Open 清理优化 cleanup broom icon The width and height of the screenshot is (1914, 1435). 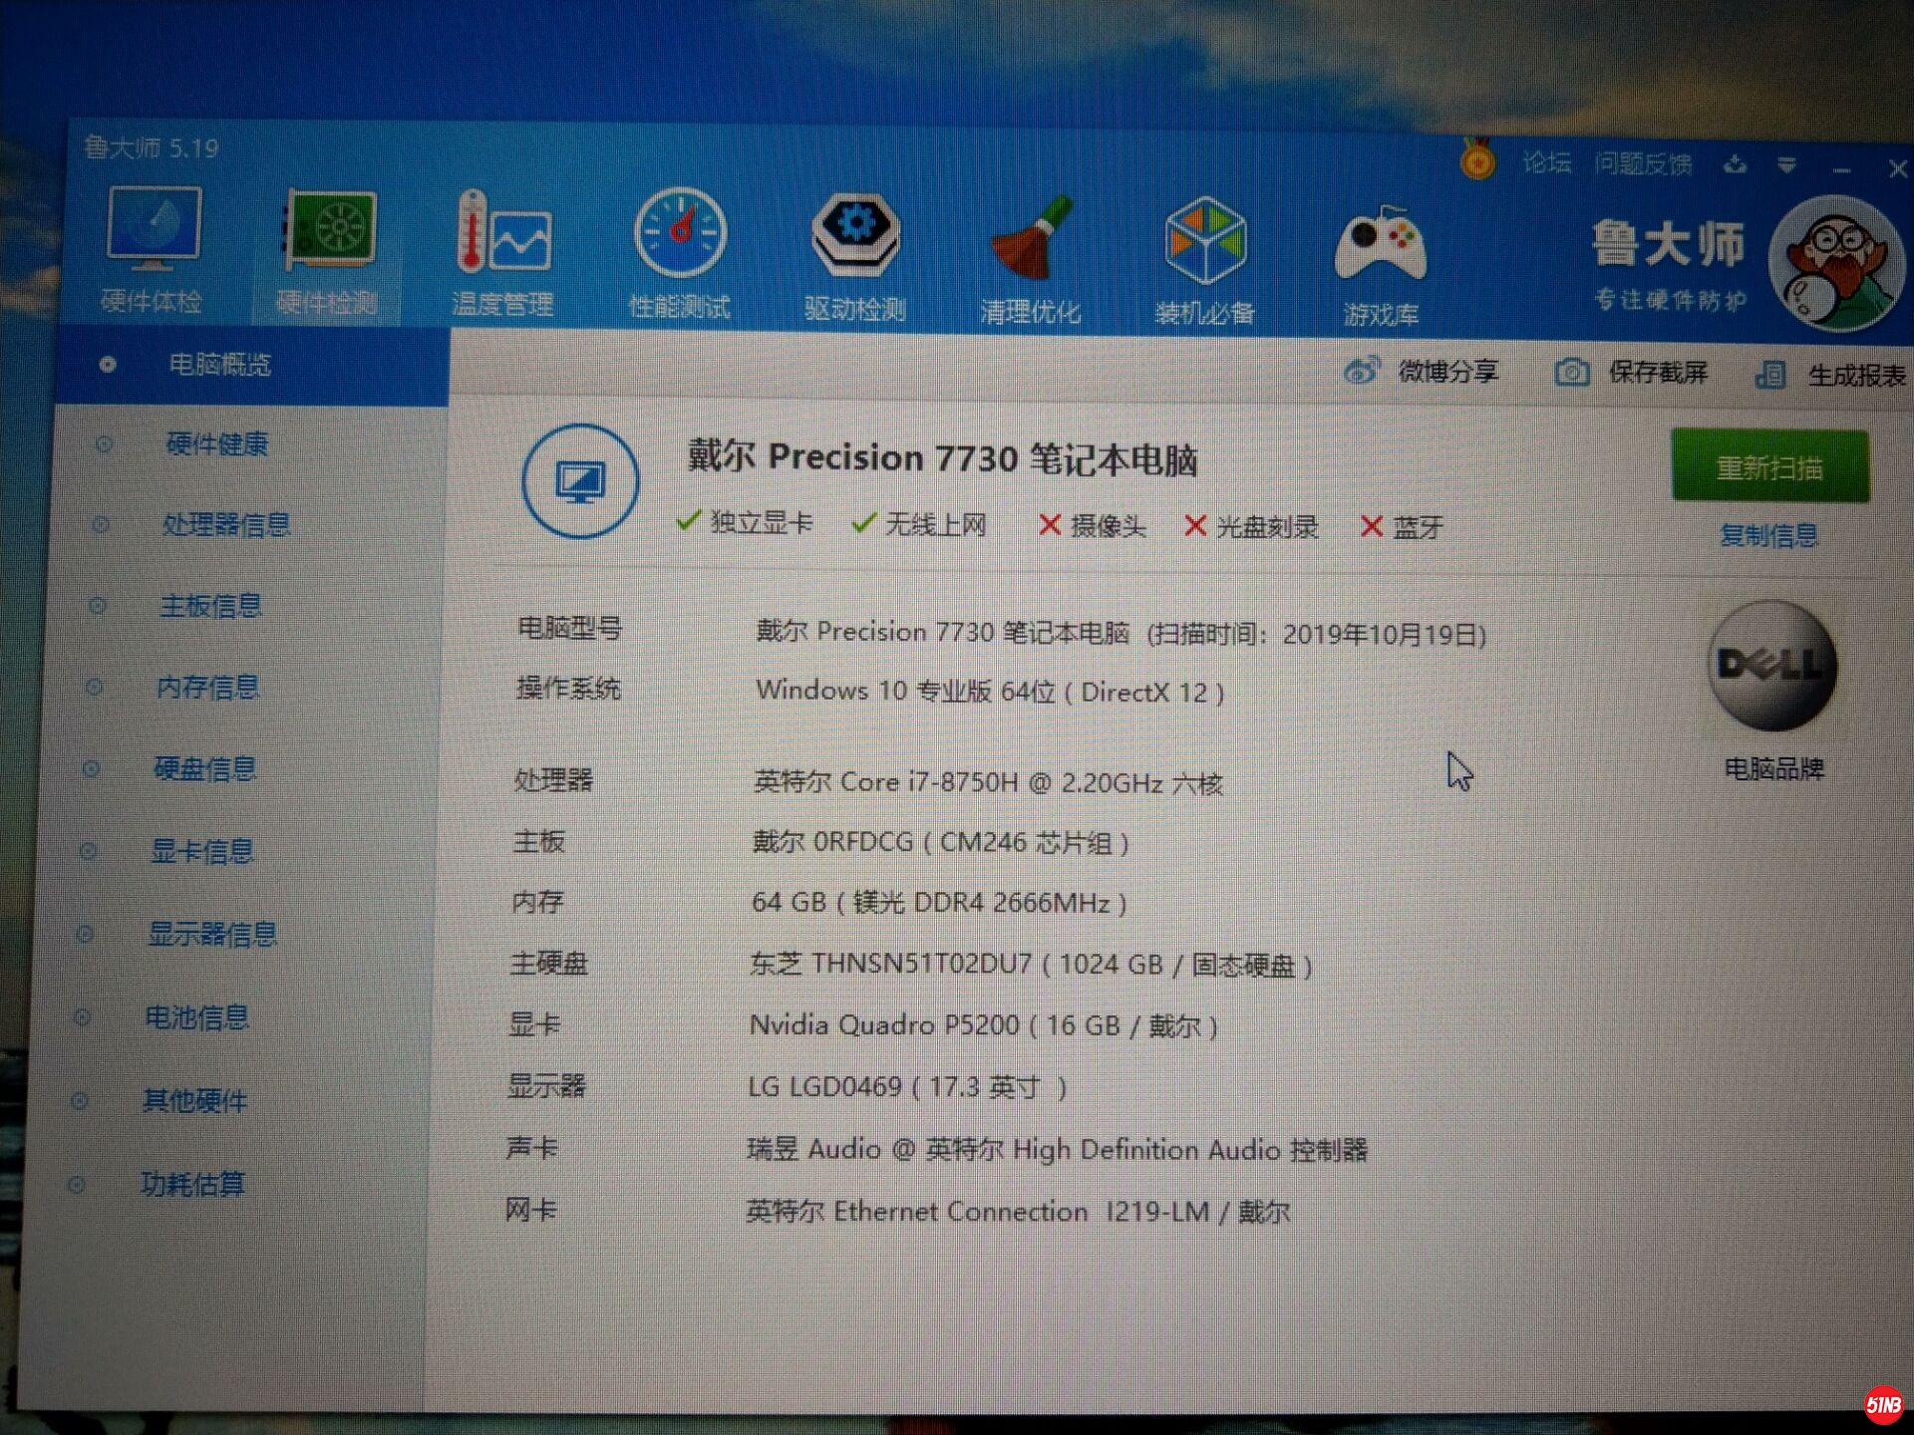[x=1031, y=241]
